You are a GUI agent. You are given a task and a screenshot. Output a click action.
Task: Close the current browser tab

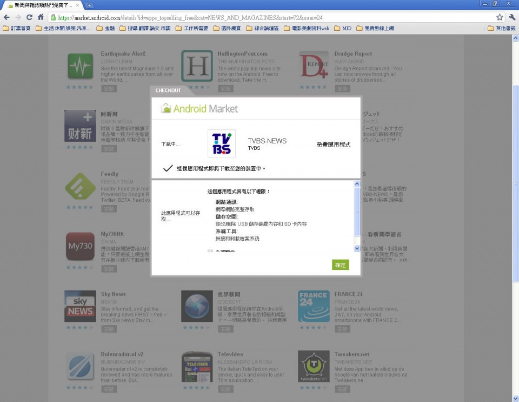77,5
